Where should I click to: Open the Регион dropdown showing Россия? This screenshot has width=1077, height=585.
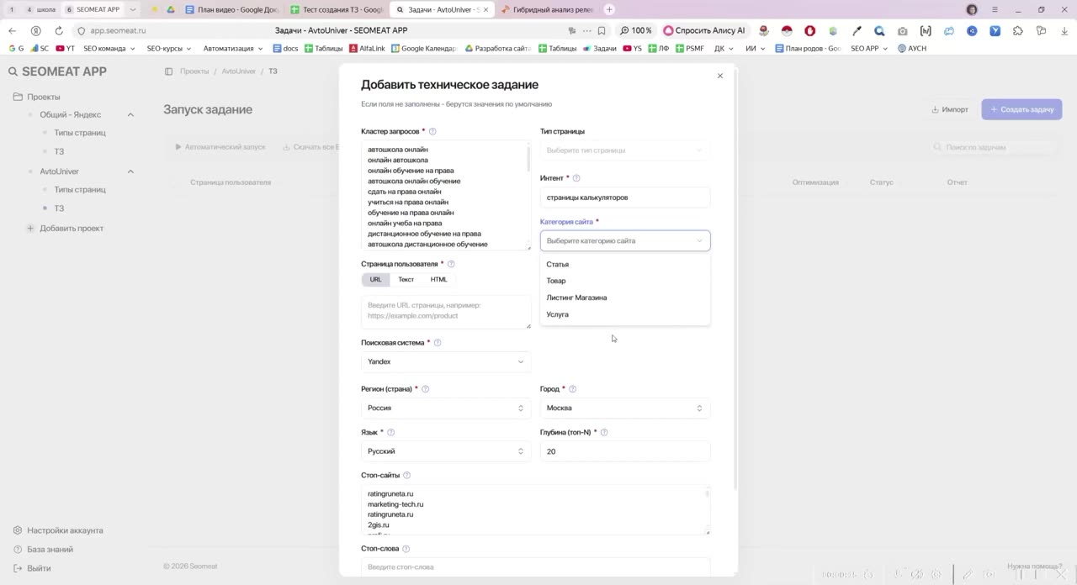446,408
